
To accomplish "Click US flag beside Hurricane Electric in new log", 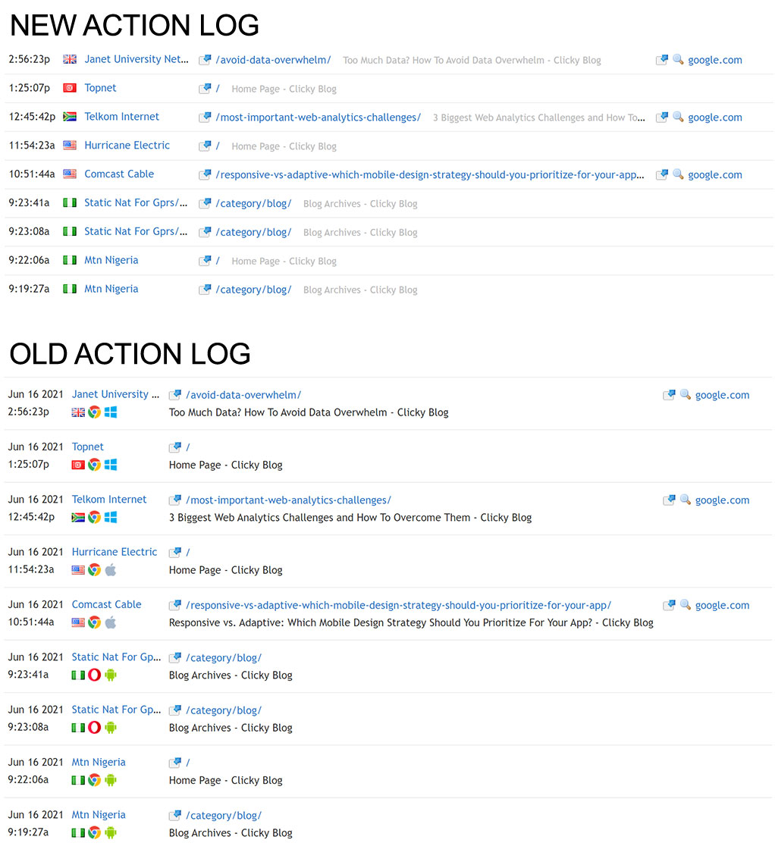I will point(70,145).
